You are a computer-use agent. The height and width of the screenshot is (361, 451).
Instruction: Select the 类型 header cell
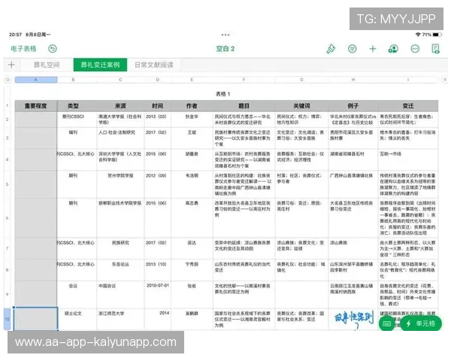coord(73,106)
